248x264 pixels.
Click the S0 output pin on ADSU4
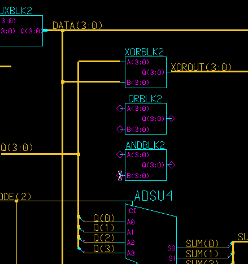pos(171,248)
